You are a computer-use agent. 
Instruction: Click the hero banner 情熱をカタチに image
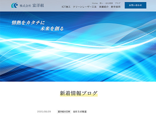[x=78, y=46]
